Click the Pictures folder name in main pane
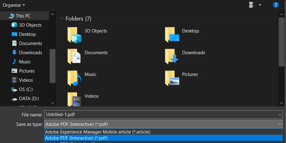 190,74
